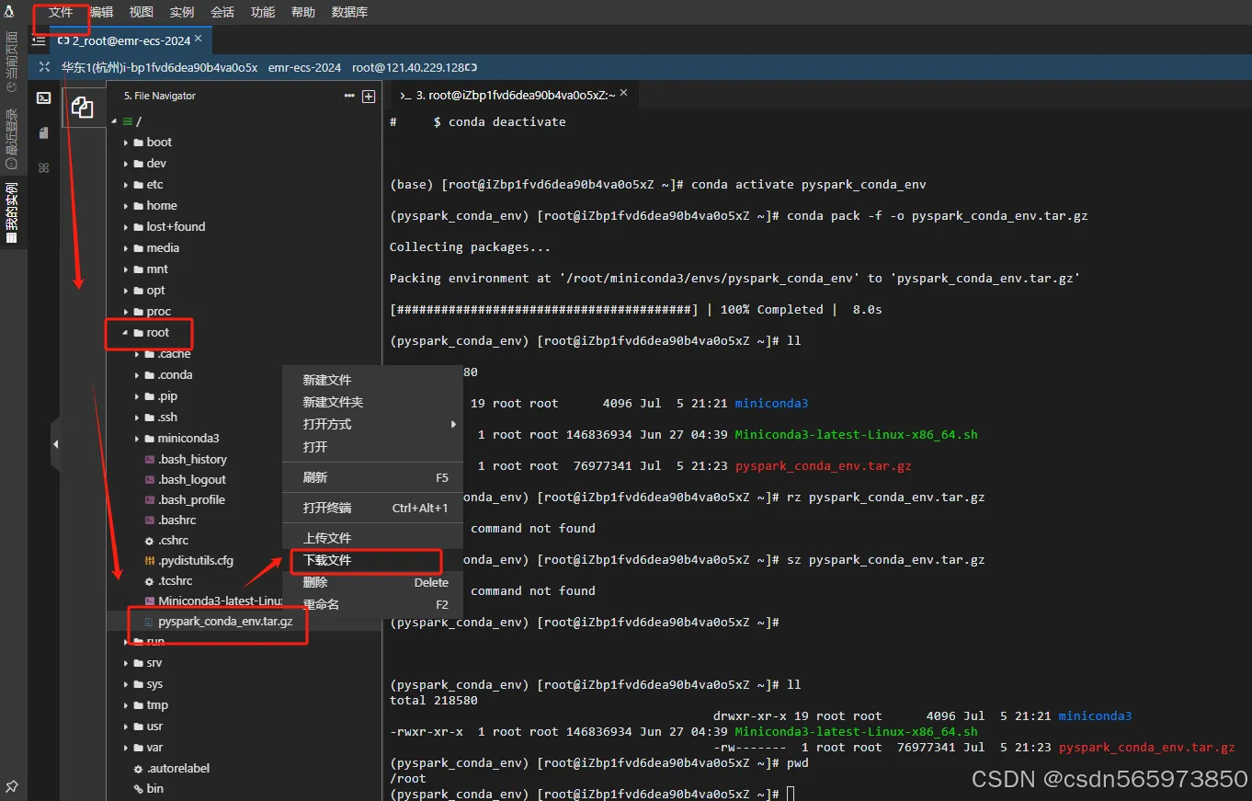This screenshot has height=801, width=1252.
Task: Choose 打开终端 in the context menu
Action: 372,508
